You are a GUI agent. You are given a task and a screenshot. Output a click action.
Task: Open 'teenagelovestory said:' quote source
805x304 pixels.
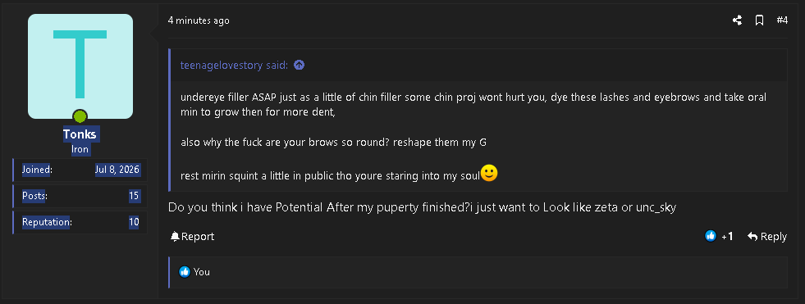[x=234, y=65]
